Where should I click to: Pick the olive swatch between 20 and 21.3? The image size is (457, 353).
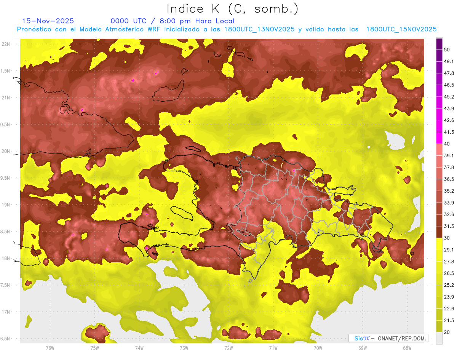[439, 326]
